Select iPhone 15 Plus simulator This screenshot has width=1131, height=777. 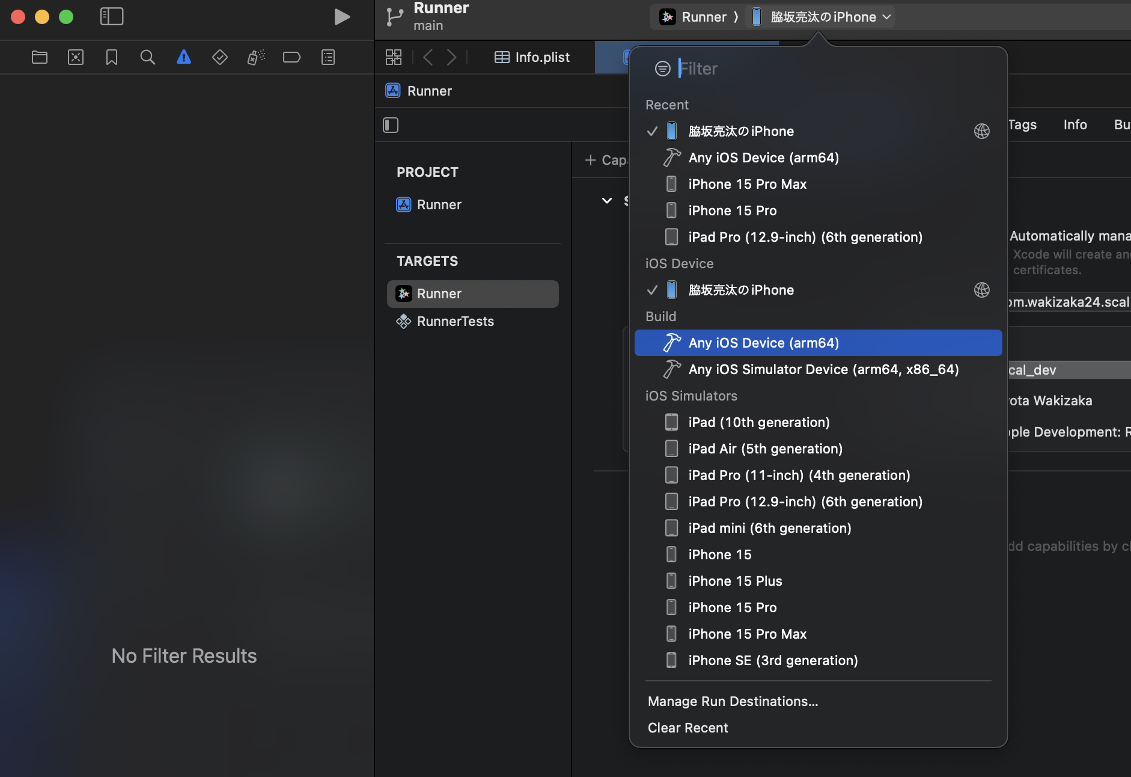(818, 581)
